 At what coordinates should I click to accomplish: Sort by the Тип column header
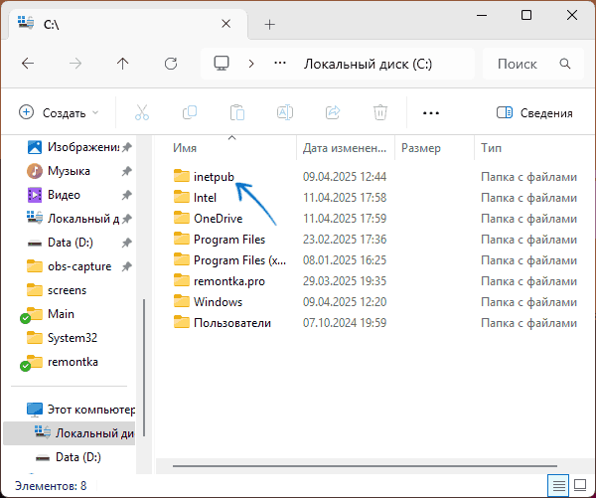coord(532,148)
